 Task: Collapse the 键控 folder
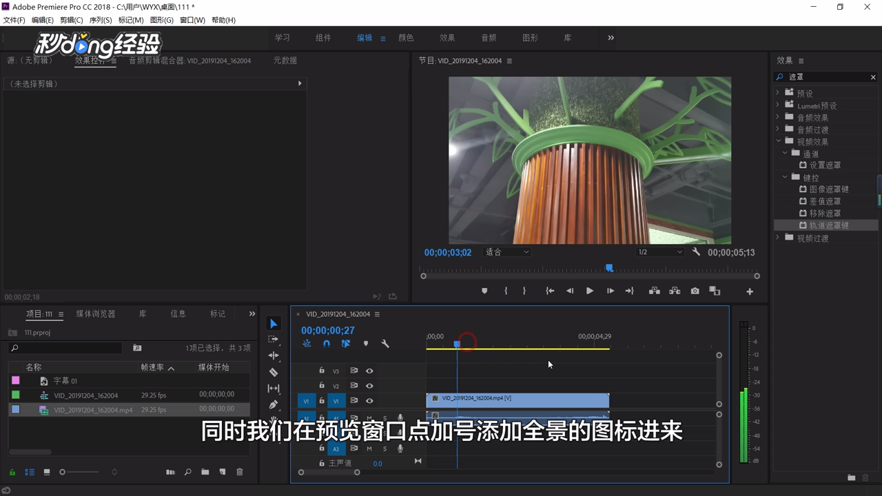point(785,177)
